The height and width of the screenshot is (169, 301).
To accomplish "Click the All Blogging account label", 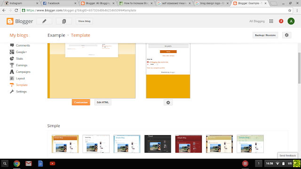I will click(257, 21).
